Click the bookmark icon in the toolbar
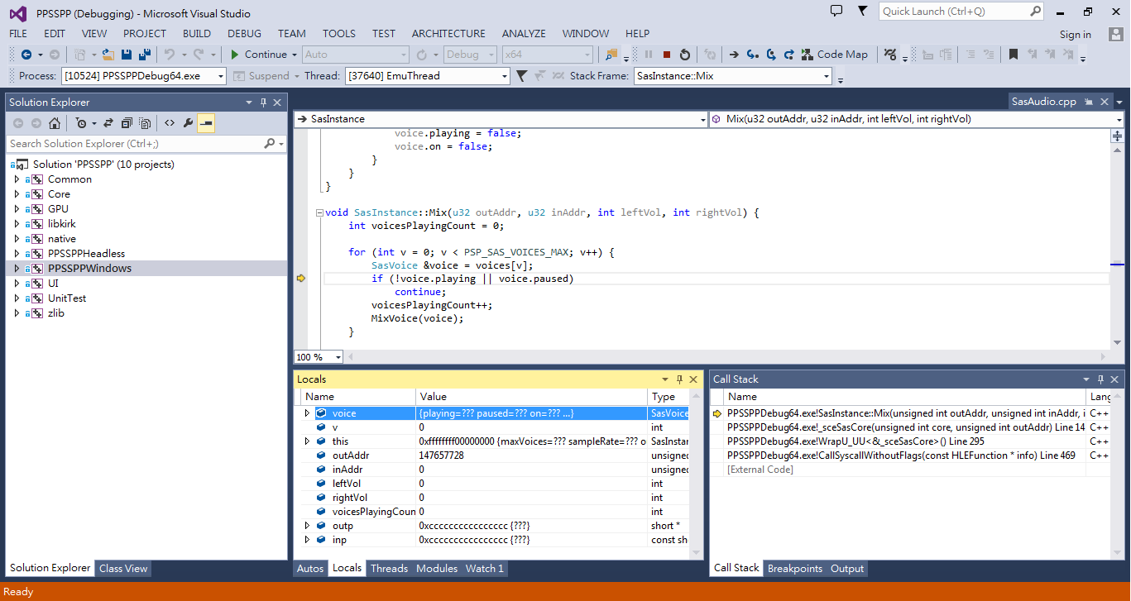The height and width of the screenshot is (601, 1131). click(x=1014, y=55)
